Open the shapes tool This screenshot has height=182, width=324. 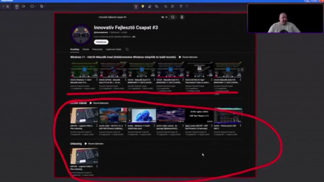[x=156, y=7]
